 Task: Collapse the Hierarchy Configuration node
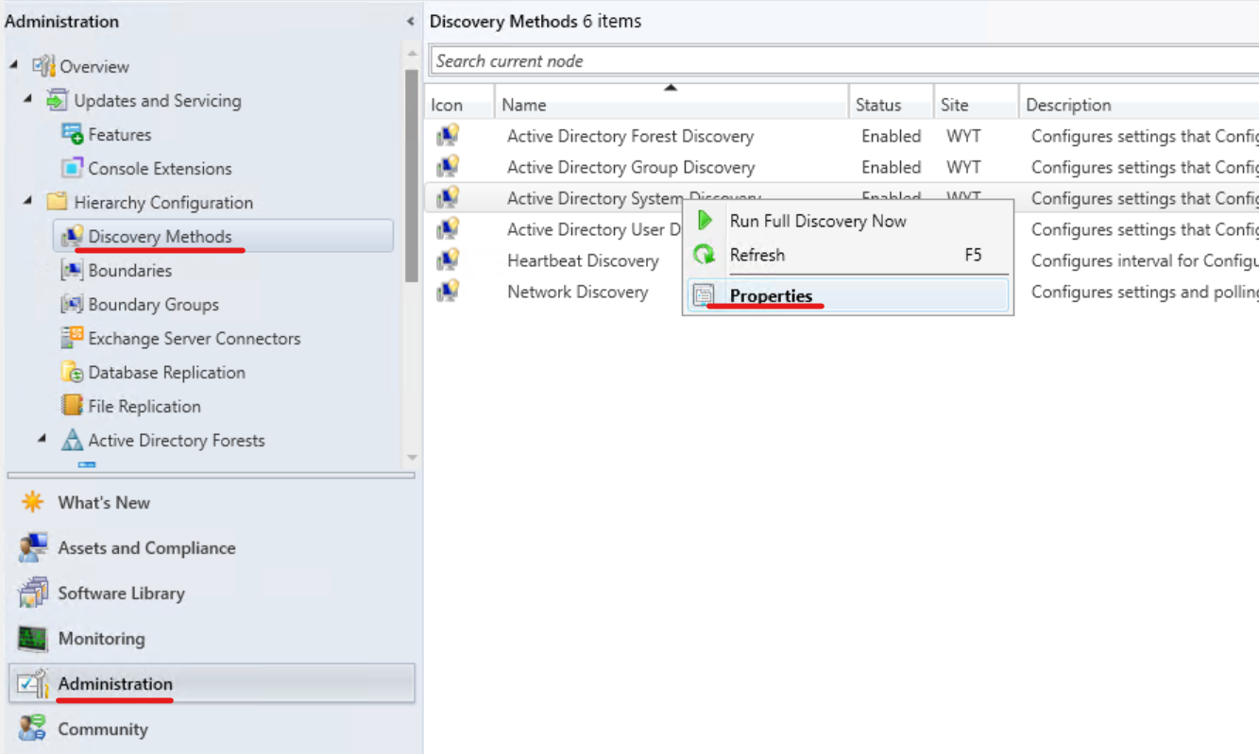(x=28, y=202)
